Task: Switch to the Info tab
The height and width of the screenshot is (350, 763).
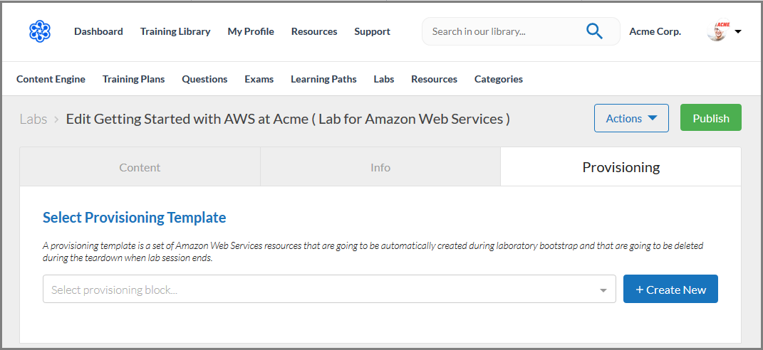Action: 380,166
